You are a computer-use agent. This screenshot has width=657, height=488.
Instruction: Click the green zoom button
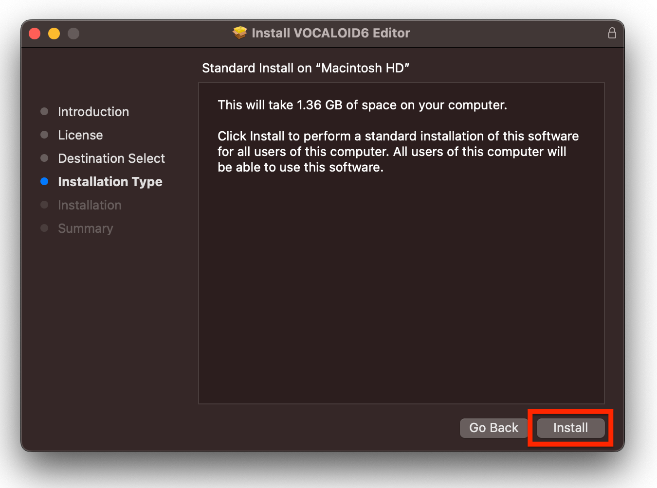click(73, 33)
